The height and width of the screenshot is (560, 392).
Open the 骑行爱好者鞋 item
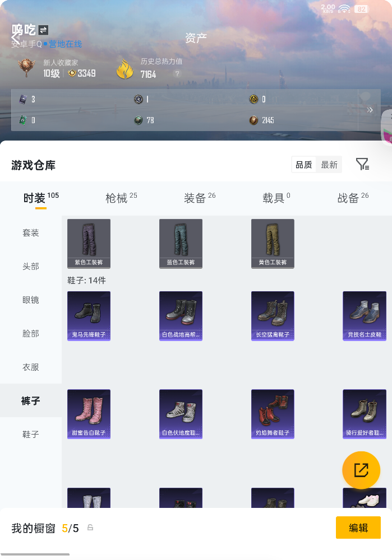365,414
